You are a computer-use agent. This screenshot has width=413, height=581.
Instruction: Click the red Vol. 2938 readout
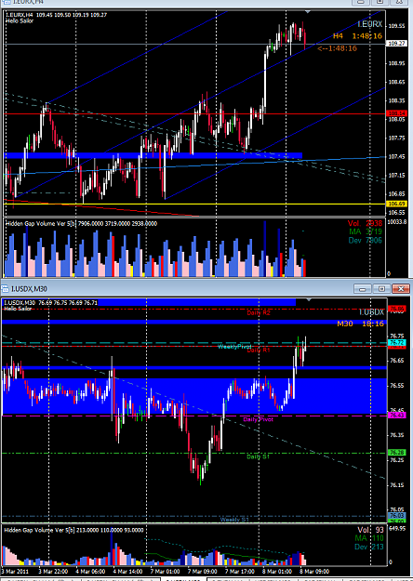pyautogui.click(x=365, y=223)
